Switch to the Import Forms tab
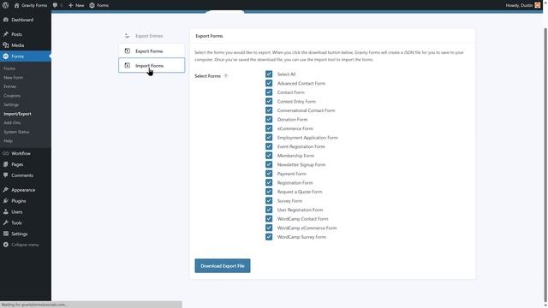 coord(152,66)
